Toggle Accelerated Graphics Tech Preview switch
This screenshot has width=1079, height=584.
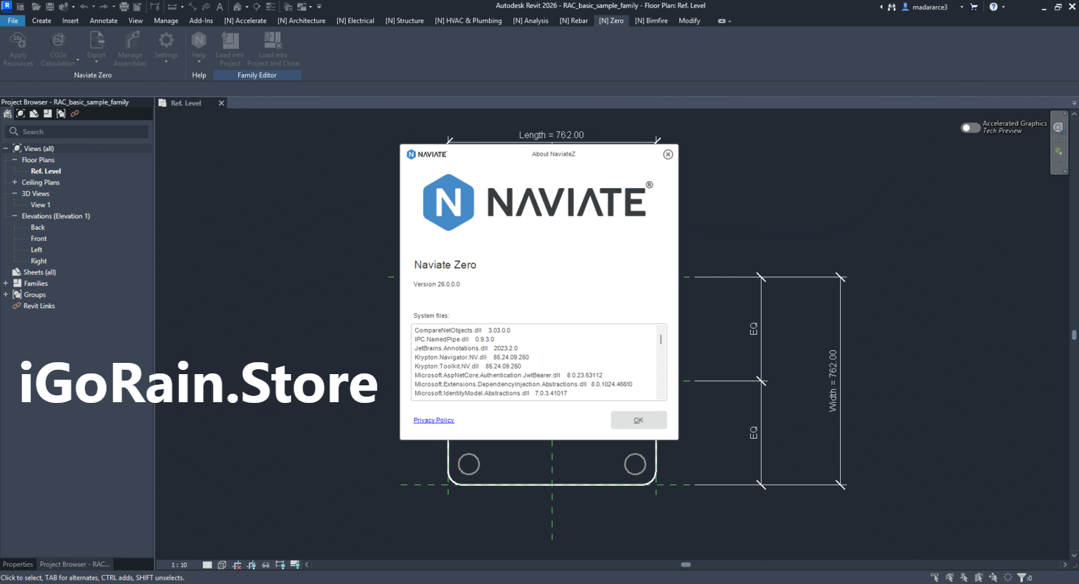click(970, 127)
